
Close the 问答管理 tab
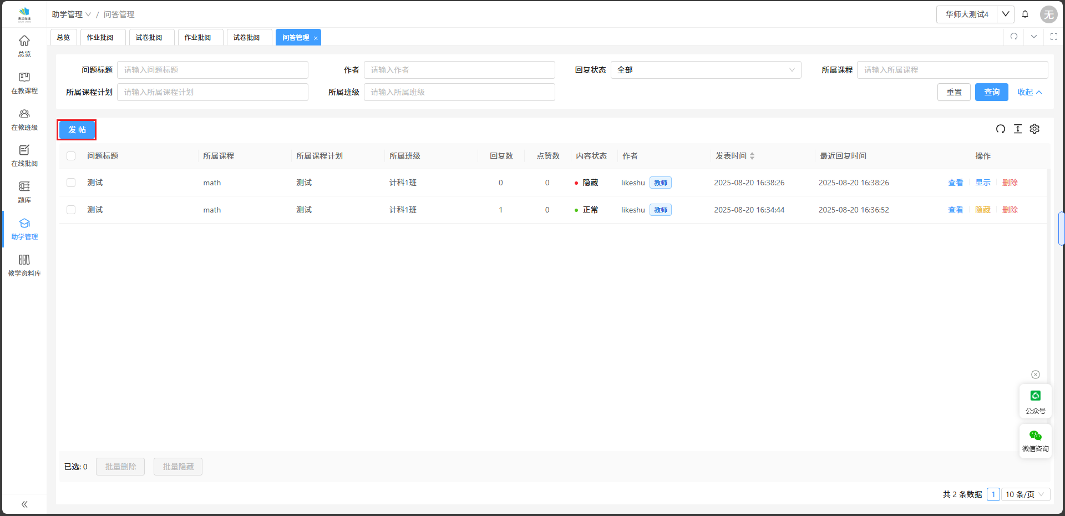click(x=316, y=38)
